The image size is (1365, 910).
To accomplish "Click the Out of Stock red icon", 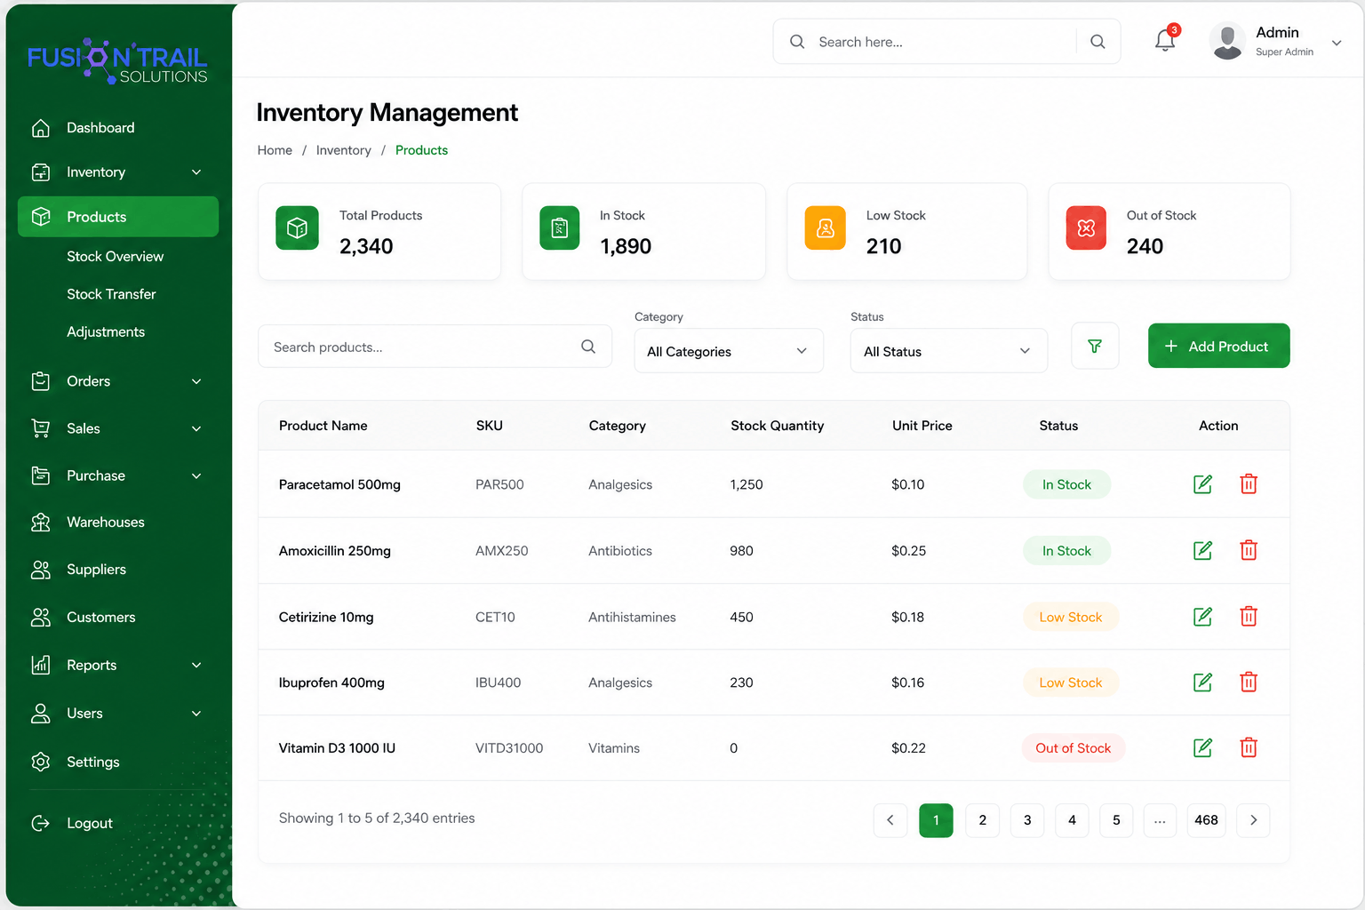I will [1086, 228].
